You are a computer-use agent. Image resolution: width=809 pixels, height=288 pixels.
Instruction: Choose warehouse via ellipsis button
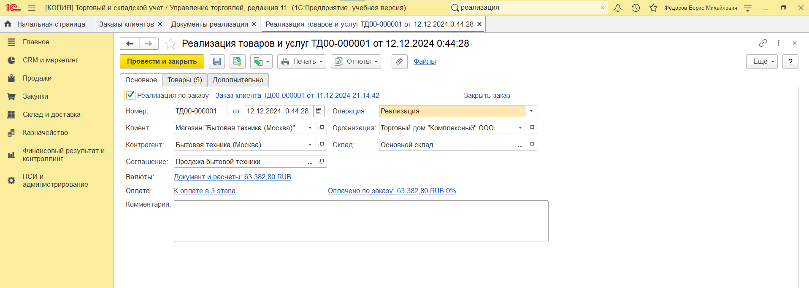(x=520, y=145)
